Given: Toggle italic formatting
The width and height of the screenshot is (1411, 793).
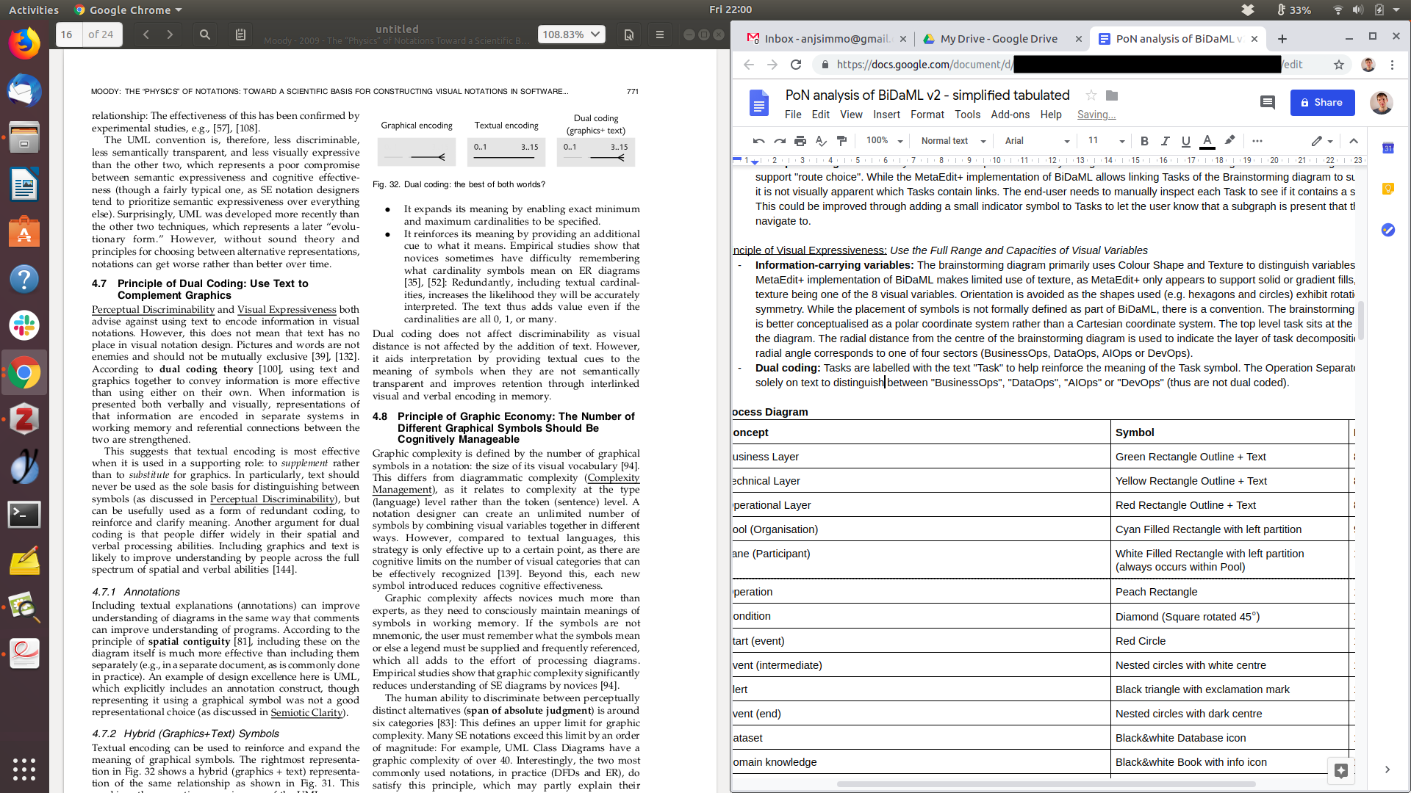Looking at the screenshot, I should (x=1165, y=141).
